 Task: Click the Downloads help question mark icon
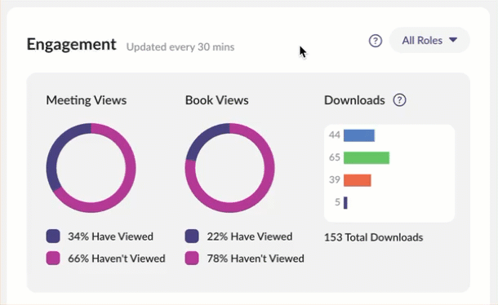pos(399,100)
